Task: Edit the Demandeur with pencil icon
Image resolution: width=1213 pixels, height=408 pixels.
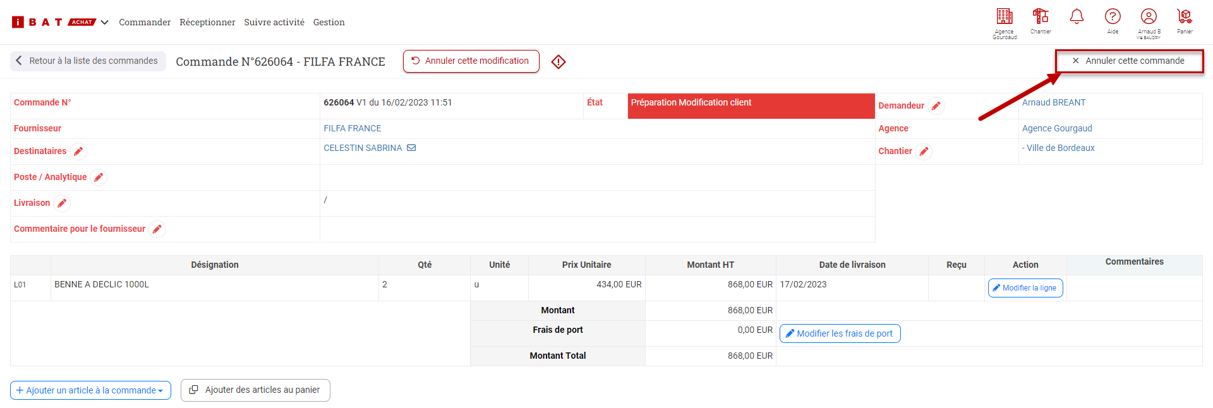Action: [936, 106]
